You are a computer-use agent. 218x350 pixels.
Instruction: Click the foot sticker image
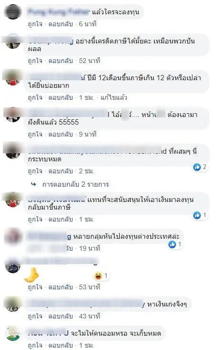pos(31,275)
